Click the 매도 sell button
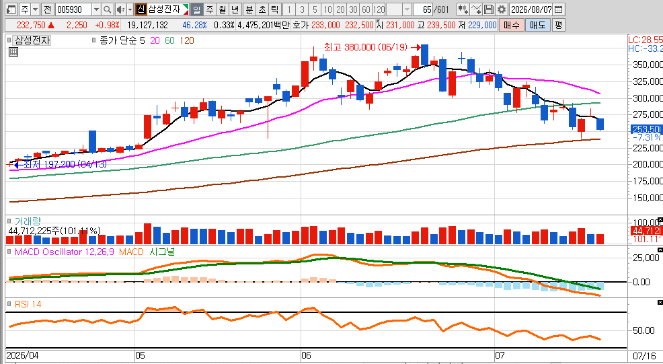 tap(538, 25)
